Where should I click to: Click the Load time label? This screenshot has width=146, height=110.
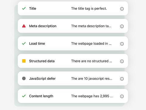coord(37,43)
